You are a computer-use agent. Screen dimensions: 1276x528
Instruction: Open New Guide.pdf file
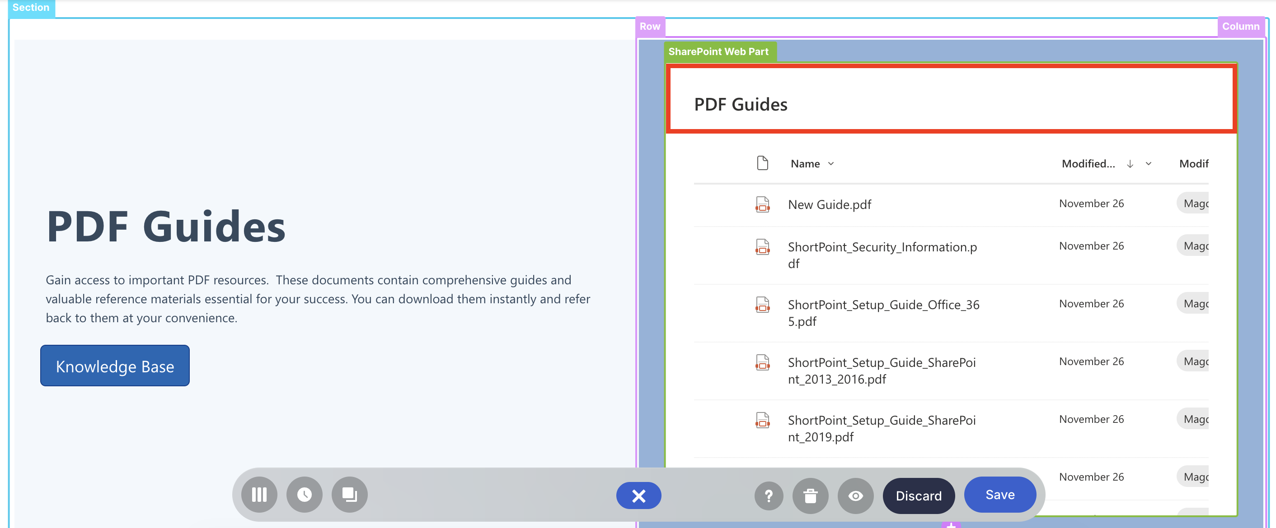(829, 204)
